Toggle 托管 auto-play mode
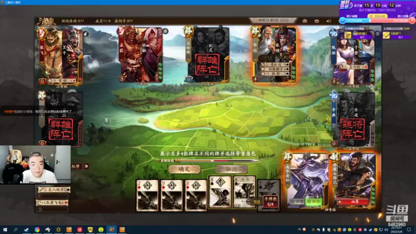Viewport: 416px width, 234px height. coord(76,166)
